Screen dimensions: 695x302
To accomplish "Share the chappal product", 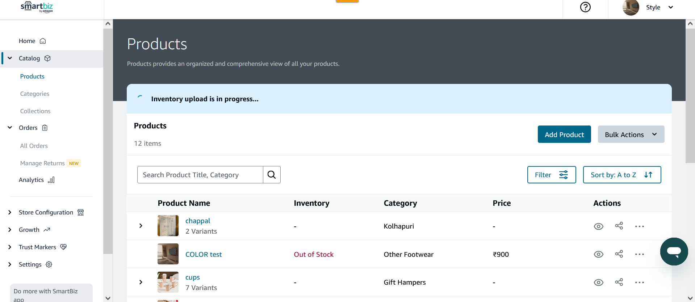I will pyautogui.click(x=619, y=226).
